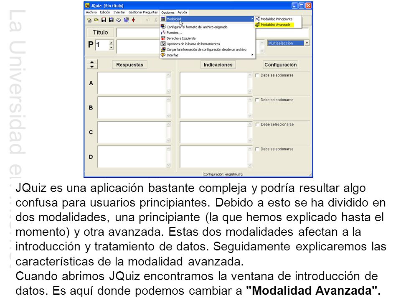Click the Open folder toolbar icon
This screenshot has width=401, height=301.
coord(96,20)
